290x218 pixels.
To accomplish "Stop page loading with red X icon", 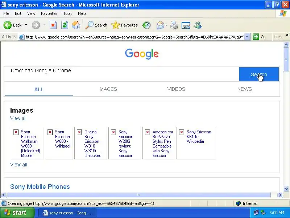I will click(x=53, y=25).
